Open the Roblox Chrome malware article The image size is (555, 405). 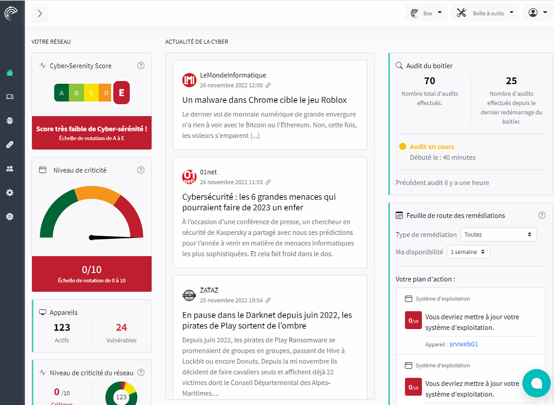coord(264,100)
